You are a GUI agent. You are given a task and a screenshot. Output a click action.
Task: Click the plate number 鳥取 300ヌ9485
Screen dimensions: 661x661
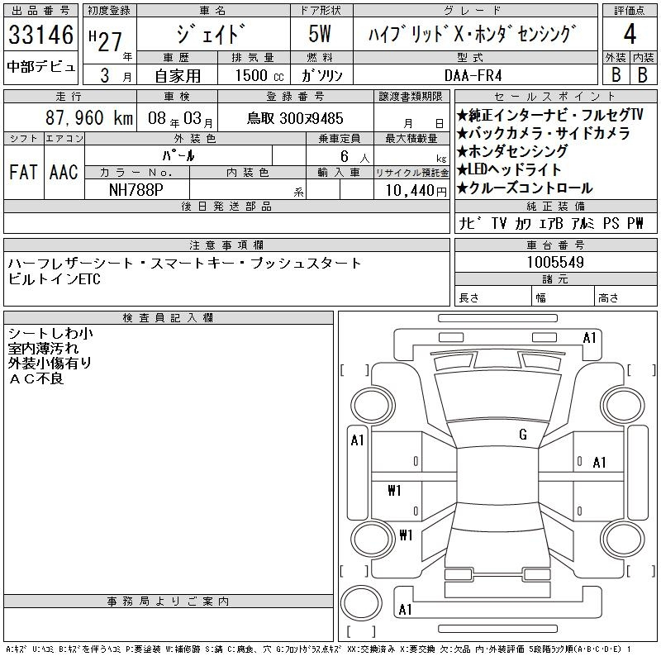click(x=295, y=118)
